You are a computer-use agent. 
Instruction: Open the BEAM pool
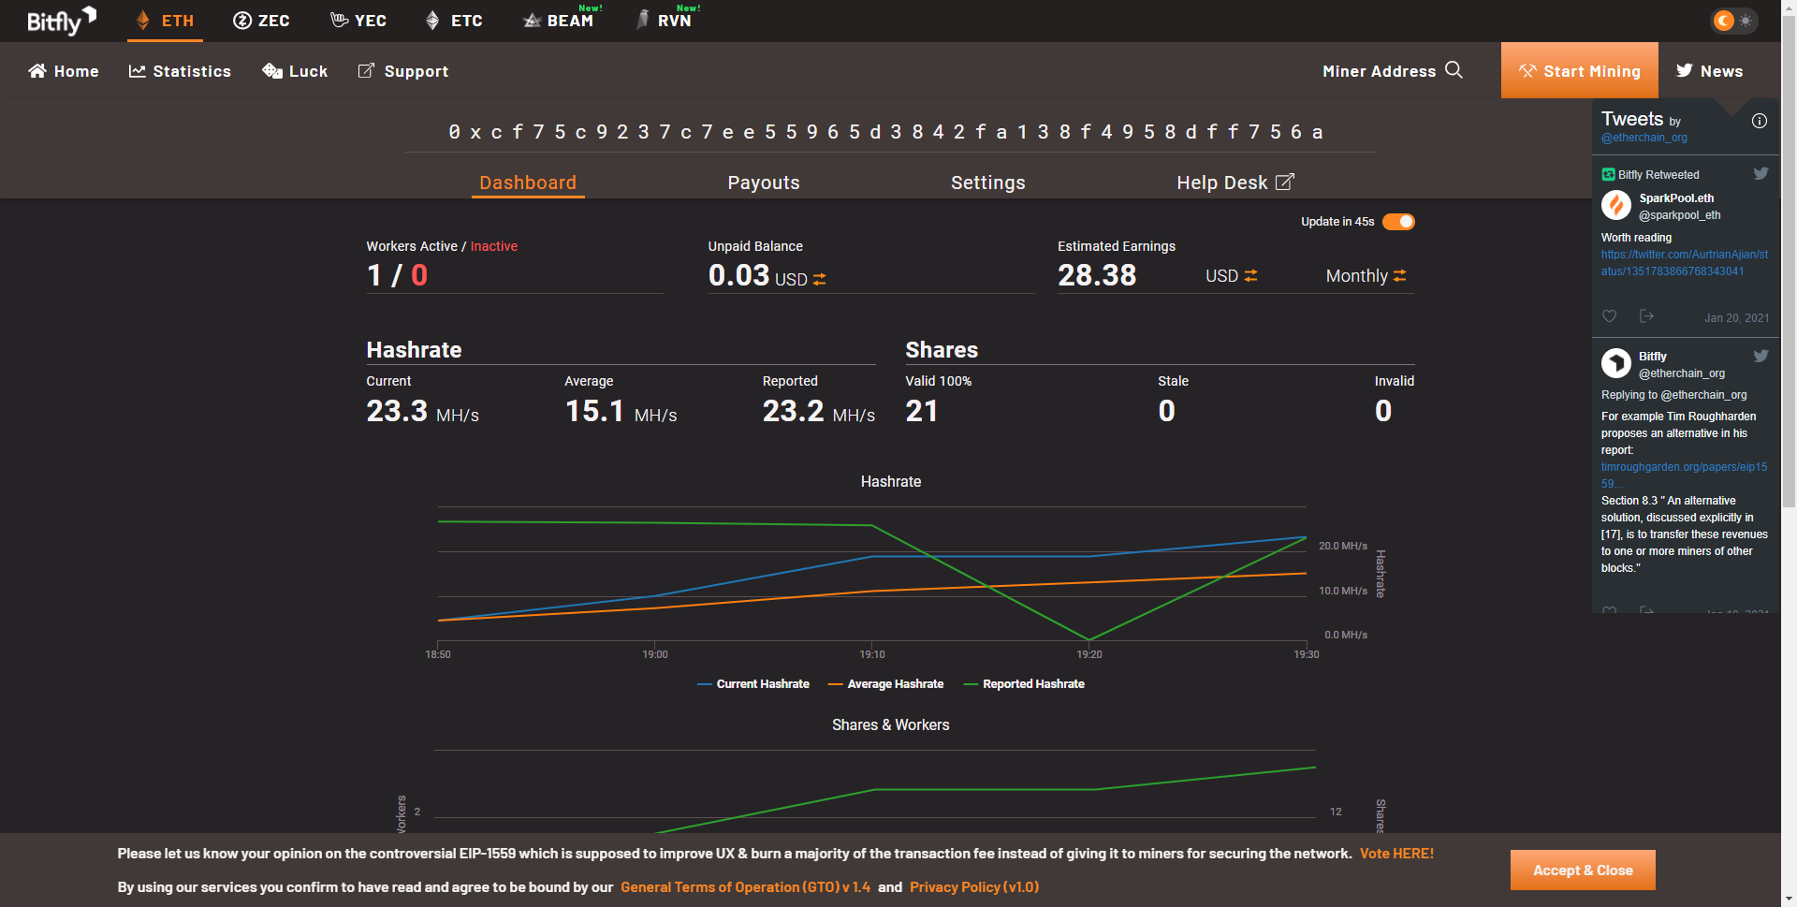(559, 21)
